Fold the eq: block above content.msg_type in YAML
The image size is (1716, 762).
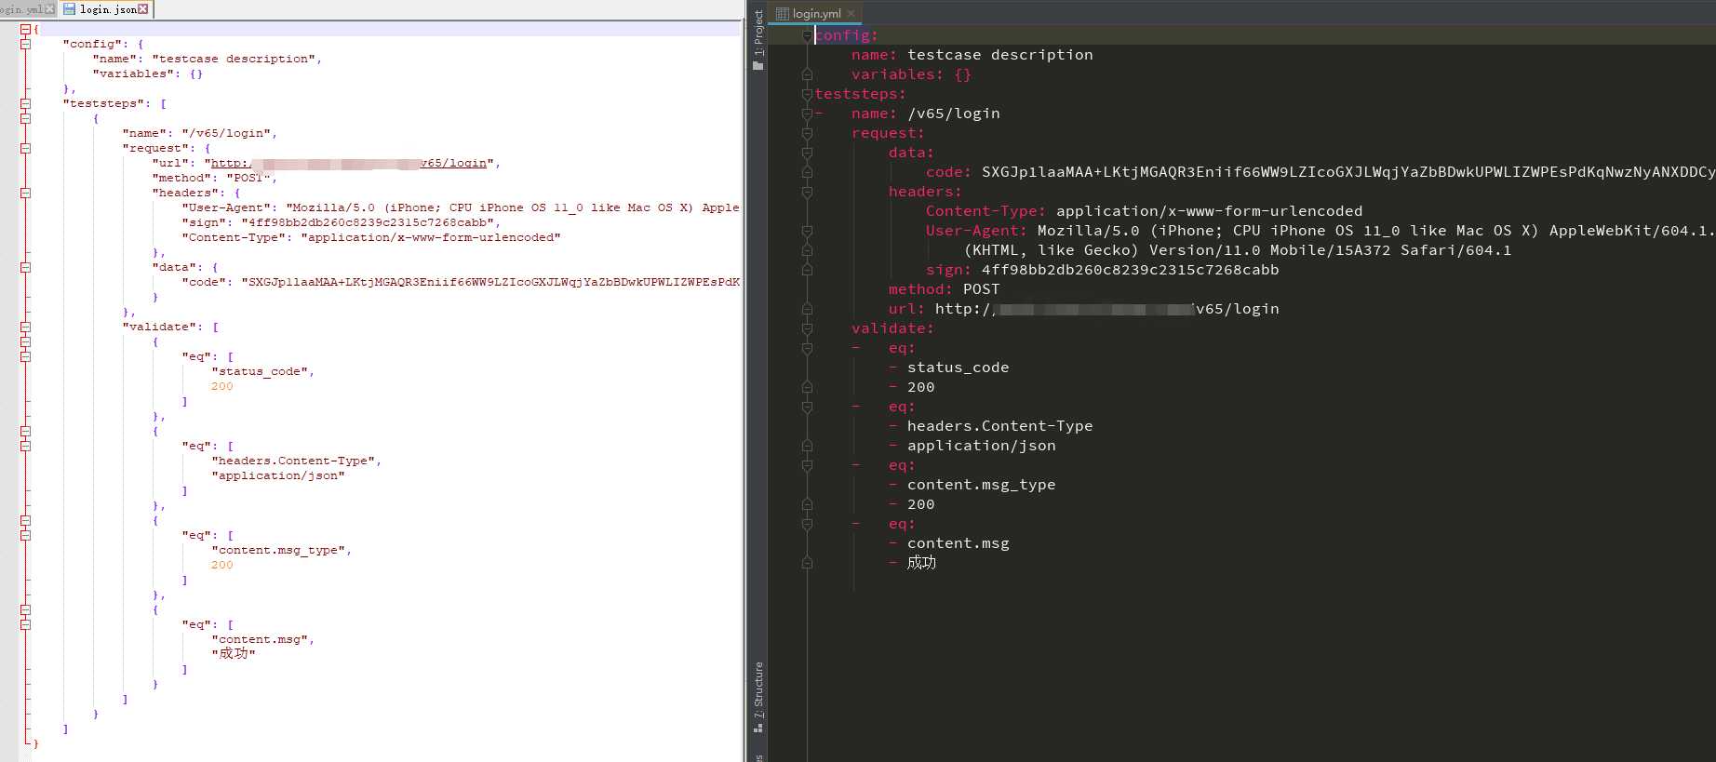807,465
